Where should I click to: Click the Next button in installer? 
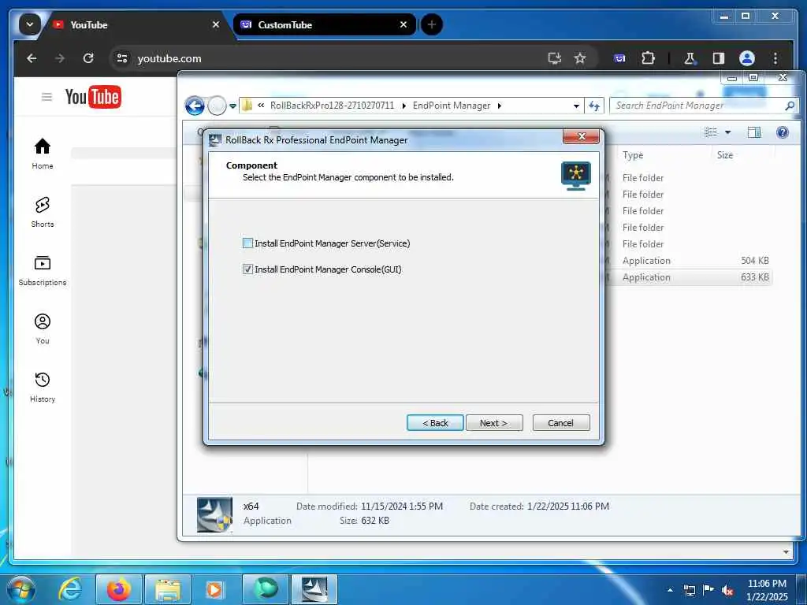pos(494,423)
